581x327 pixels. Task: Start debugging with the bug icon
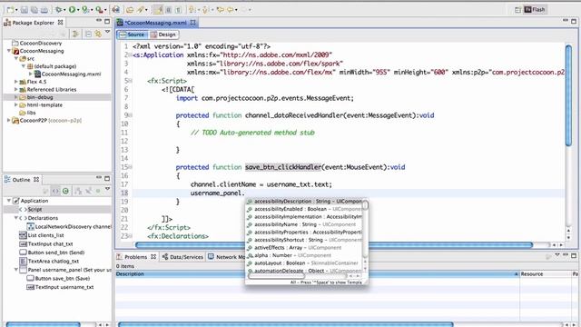click(58, 10)
